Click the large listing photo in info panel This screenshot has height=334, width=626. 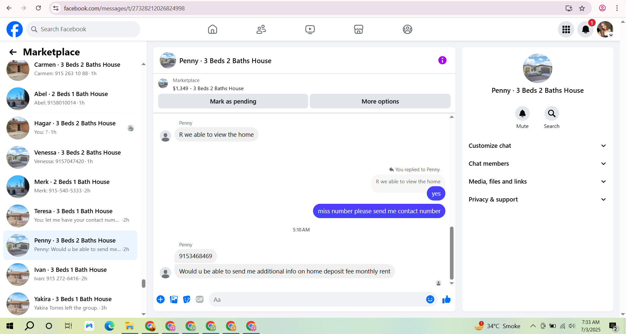537,68
